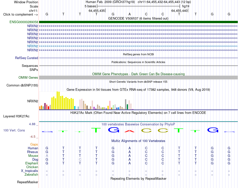Image resolution: width=238 pixels, height=188 pixels.
Task: Click 'Repeating Elements by RepeatMasker' title
Action: click(138, 178)
